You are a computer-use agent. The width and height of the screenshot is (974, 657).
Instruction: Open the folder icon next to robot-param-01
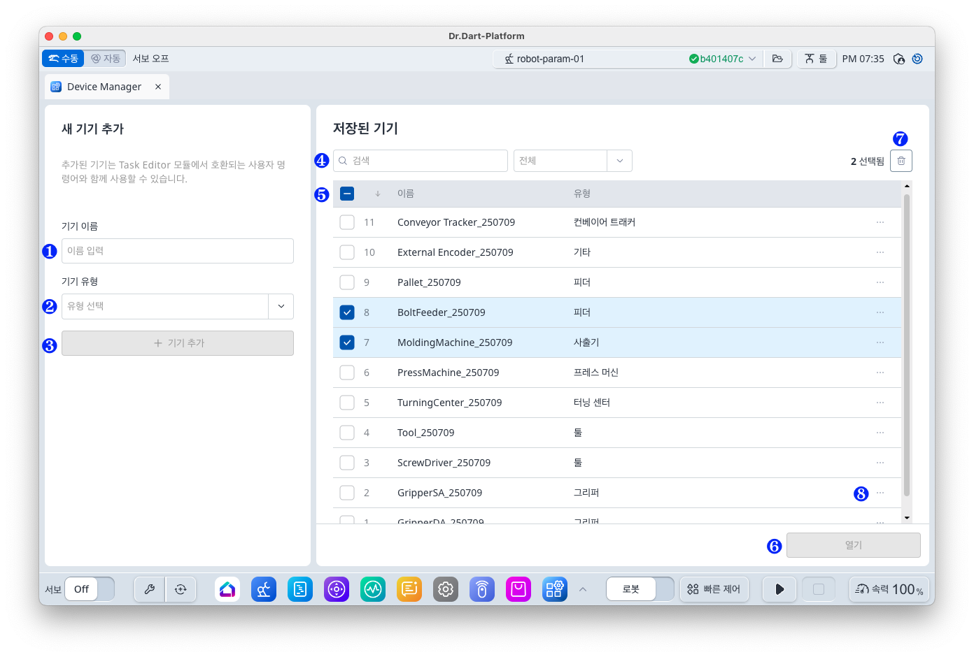[x=777, y=59]
